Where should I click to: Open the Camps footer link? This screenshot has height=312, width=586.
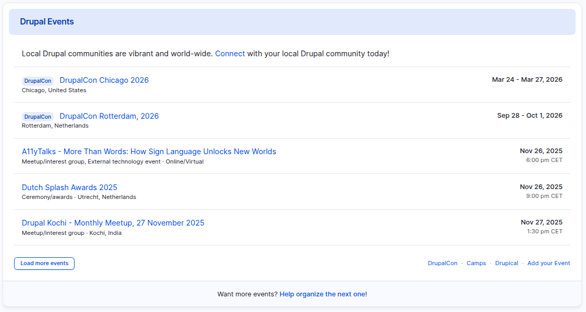(x=476, y=263)
